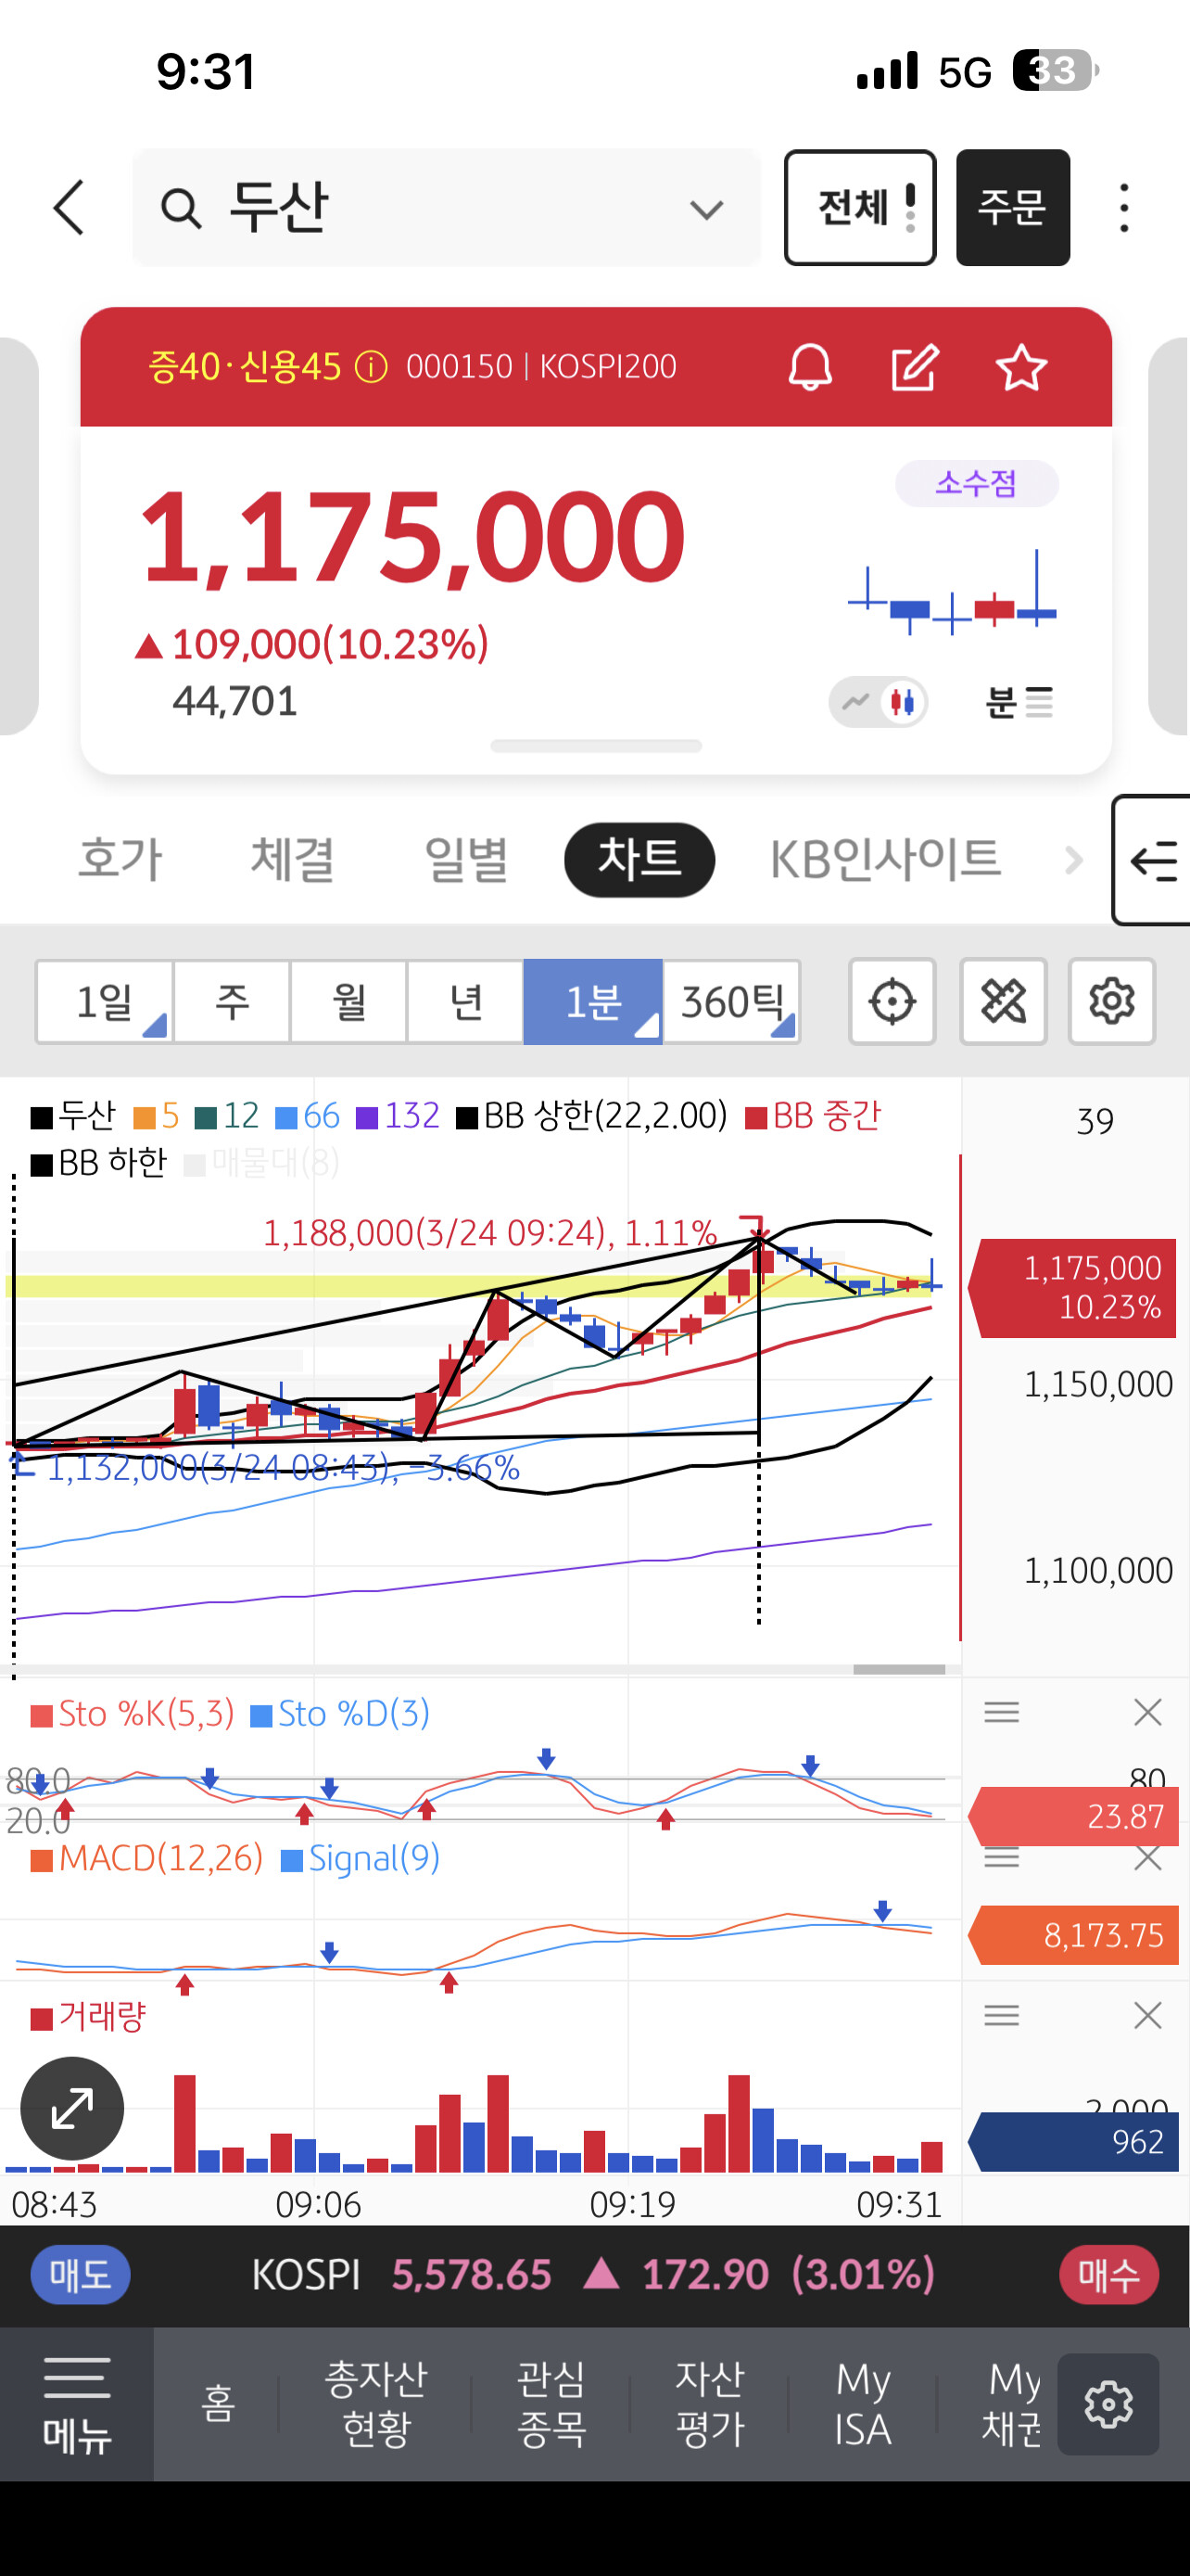Tap MACD panel reorder handle icon
The image size is (1190, 2576).
(1001, 1858)
